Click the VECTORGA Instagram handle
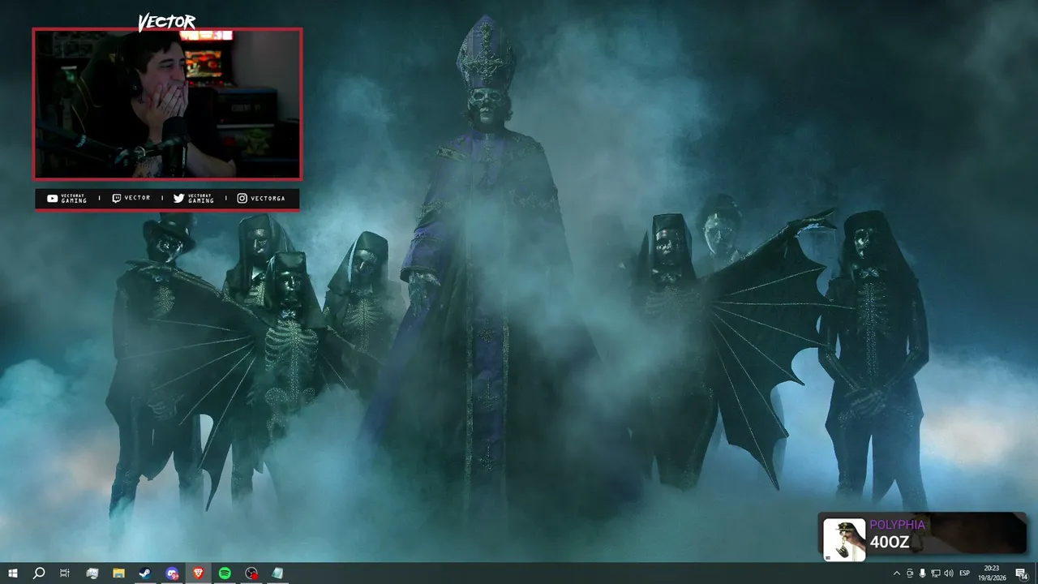This screenshot has width=1038, height=584. tap(268, 198)
